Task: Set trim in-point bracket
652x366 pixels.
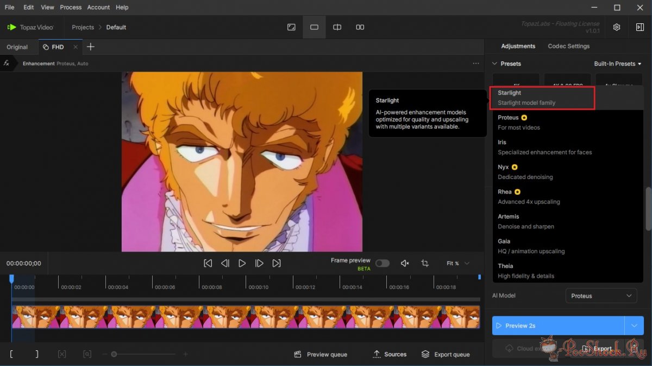Action: pos(12,354)
